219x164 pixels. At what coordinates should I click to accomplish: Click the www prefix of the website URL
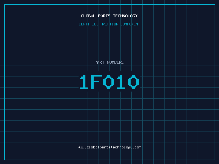(81, 147)
